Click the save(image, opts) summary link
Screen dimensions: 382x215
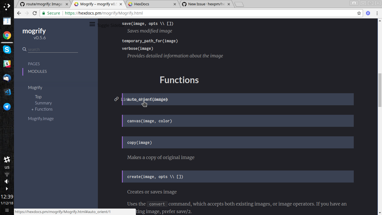point(148,24)
